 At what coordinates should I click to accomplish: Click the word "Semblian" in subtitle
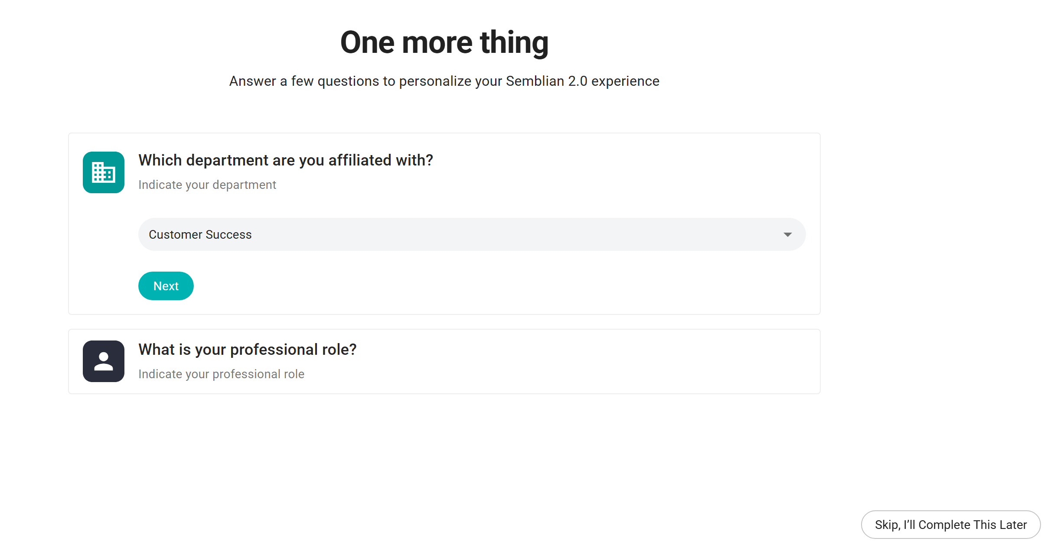(x=535, y=81)
